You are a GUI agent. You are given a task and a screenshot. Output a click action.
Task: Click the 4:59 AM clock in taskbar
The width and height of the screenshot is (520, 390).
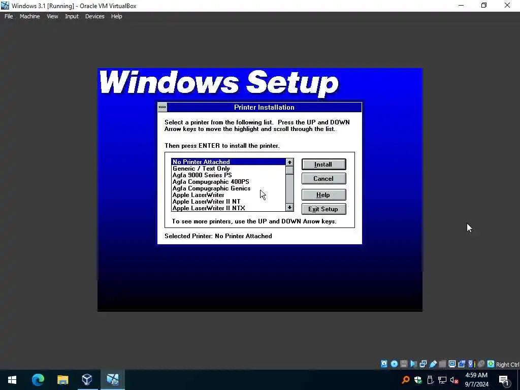476,375
